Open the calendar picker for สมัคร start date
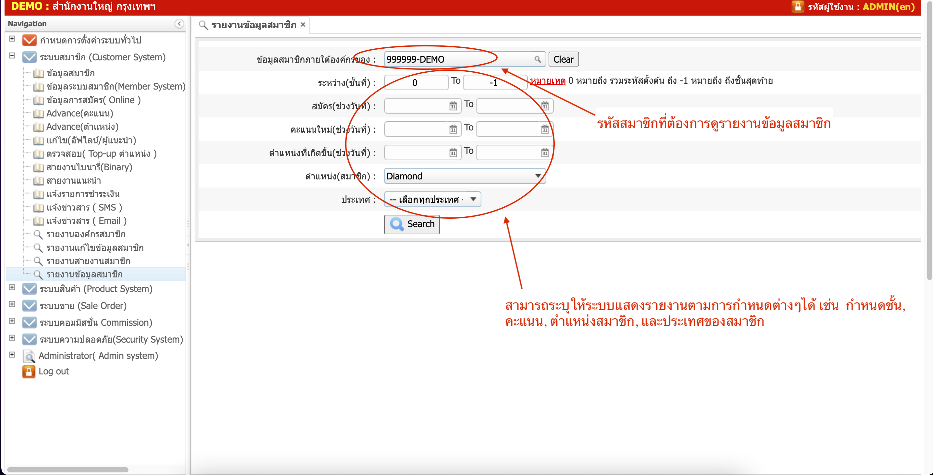This screenshot has width=933, height=475. click(453, 106)
